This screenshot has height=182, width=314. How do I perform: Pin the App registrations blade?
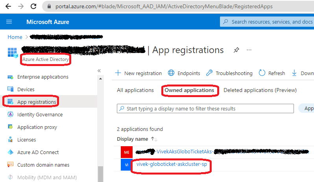tap(236, 50)
